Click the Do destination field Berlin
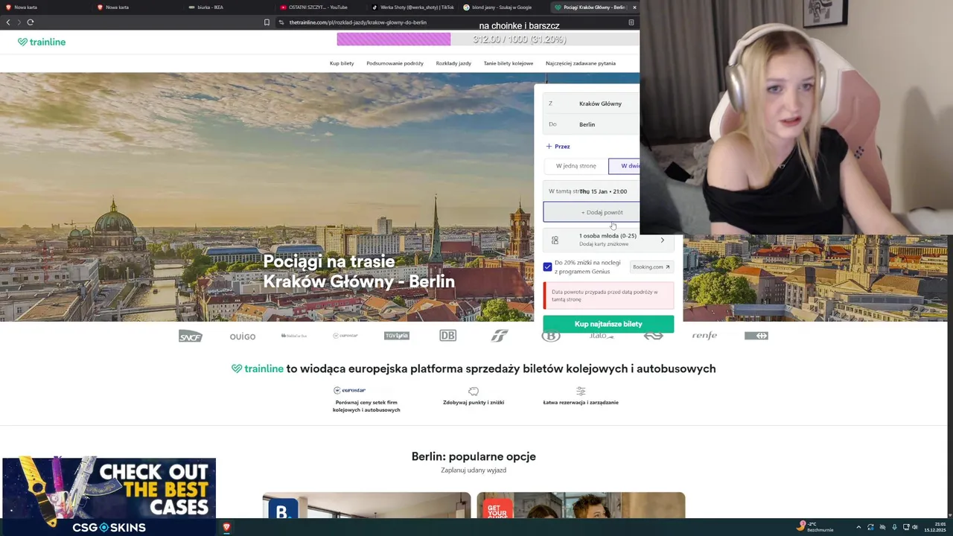The height and width of the screenshot is (536, 953). 591,124
